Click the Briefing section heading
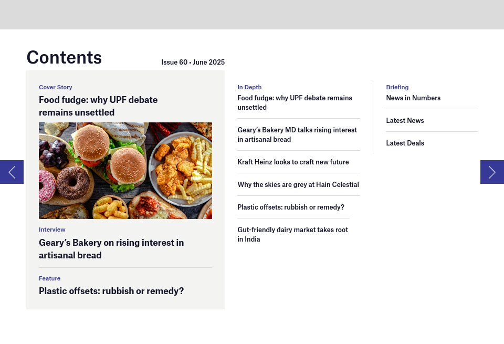 point(397,87)
